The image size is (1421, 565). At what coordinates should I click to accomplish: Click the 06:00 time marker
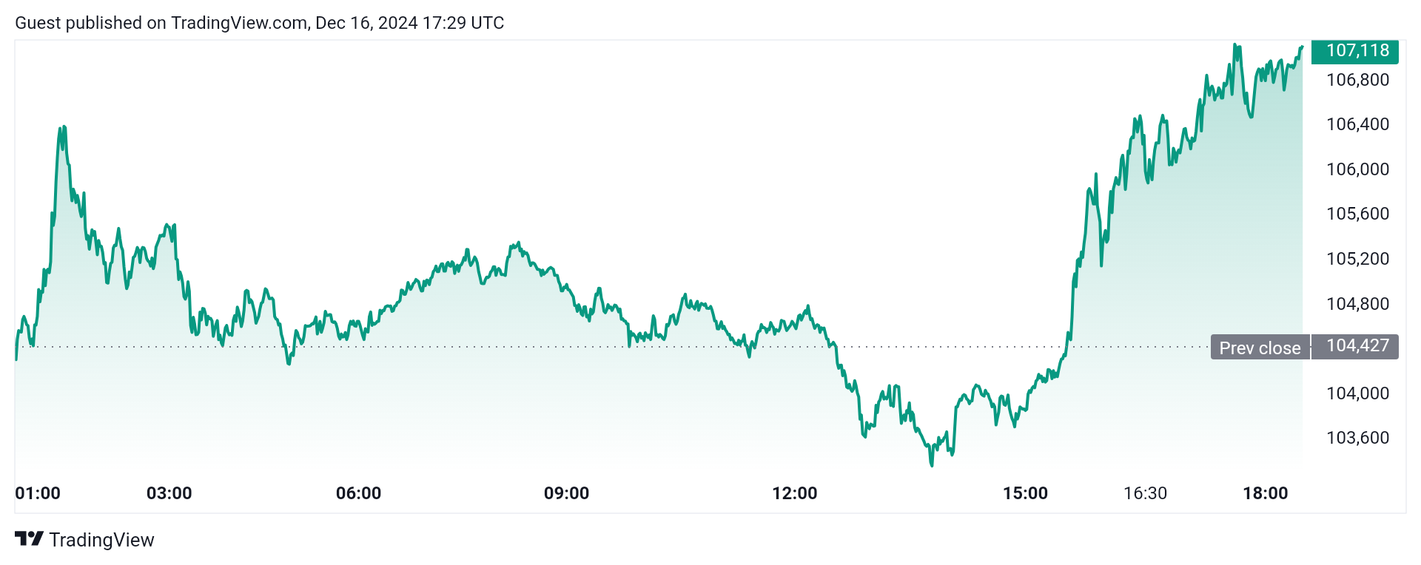coord(358,493)
